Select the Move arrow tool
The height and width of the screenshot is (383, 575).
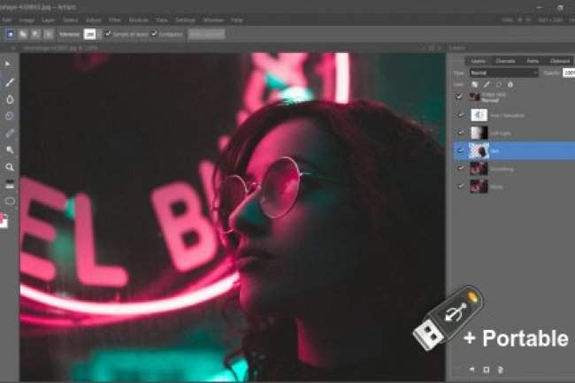pyautogui.click(x=8, y=64)
